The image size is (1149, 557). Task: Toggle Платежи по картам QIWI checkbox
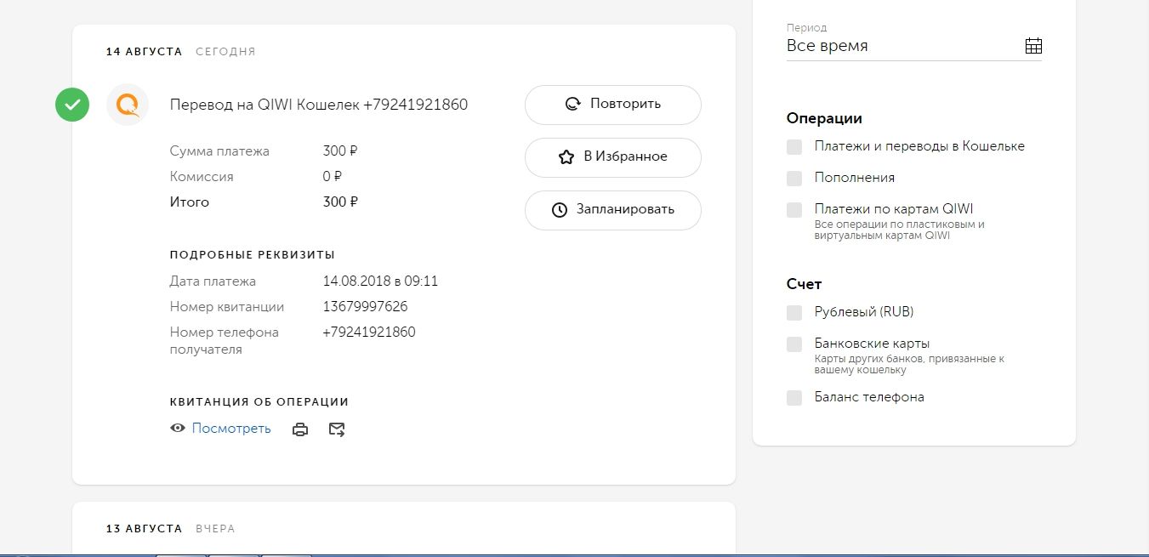794,209
